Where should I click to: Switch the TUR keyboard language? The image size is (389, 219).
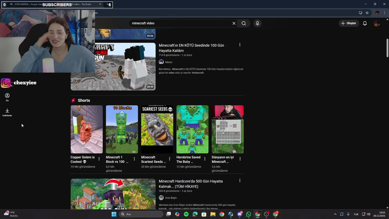(356, 214)
